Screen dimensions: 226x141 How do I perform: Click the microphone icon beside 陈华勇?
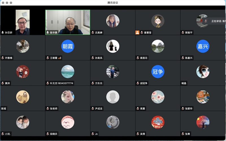(x=48, y=33)
